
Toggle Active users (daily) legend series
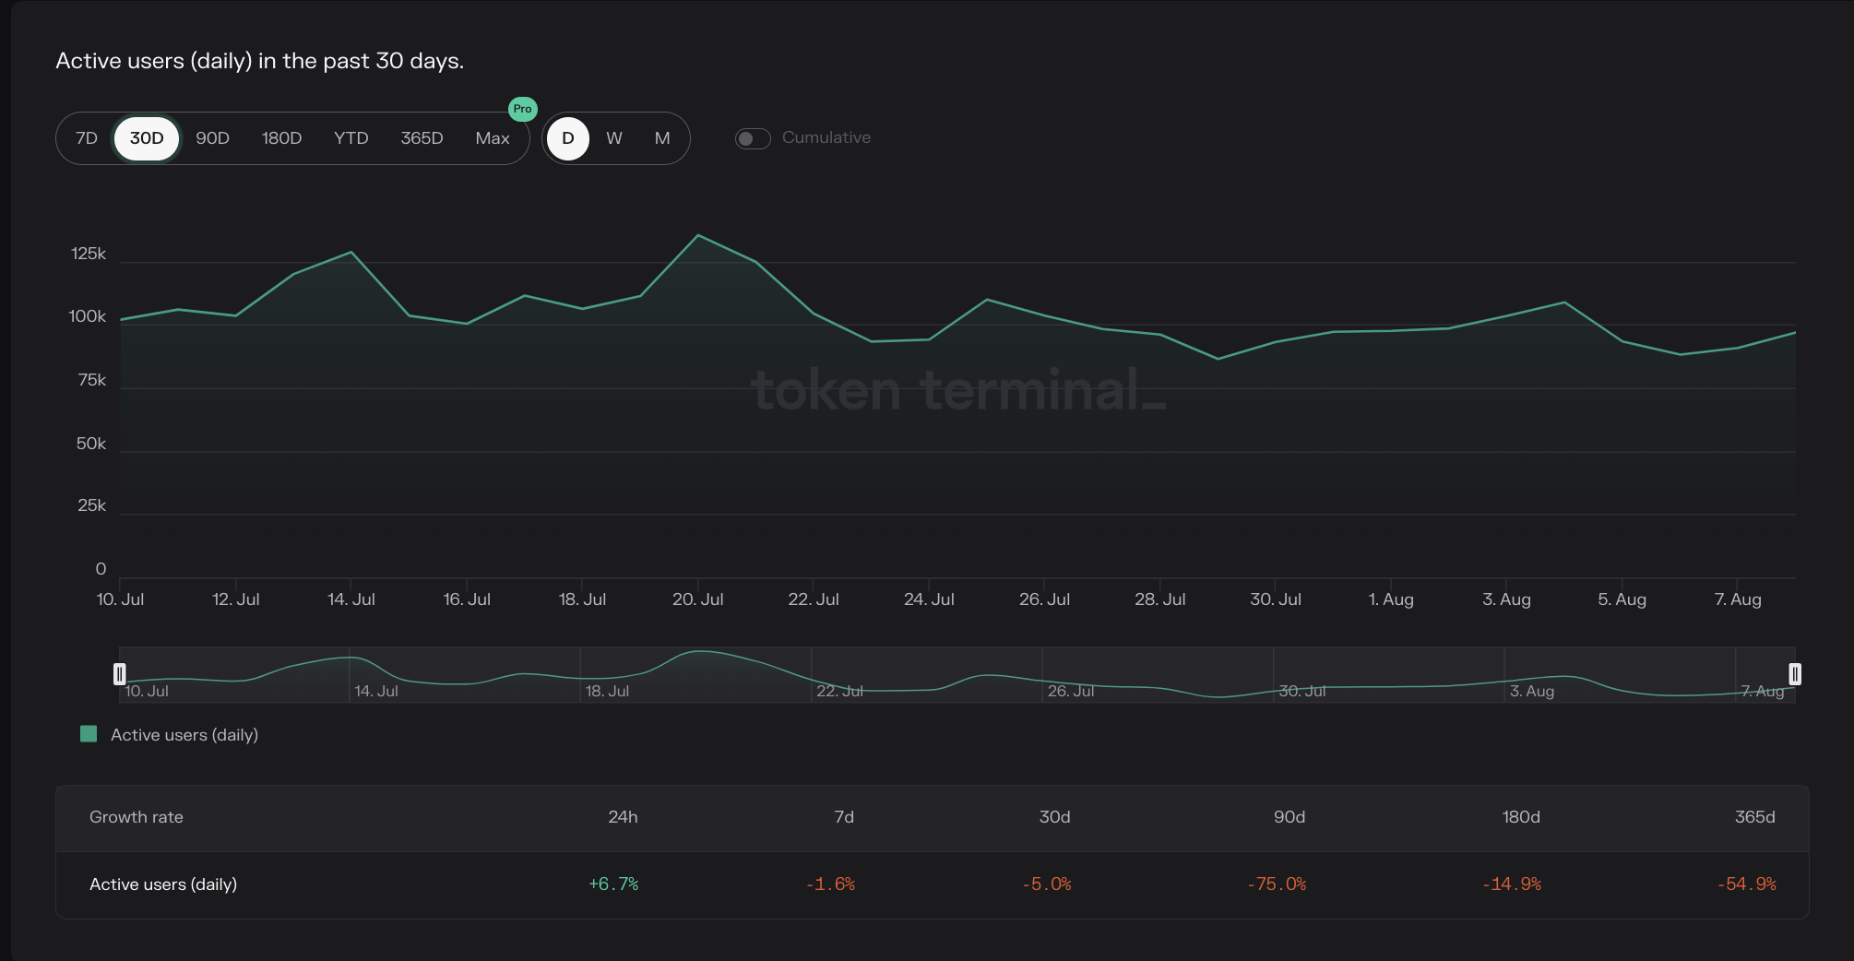click(x=184, y=735)
